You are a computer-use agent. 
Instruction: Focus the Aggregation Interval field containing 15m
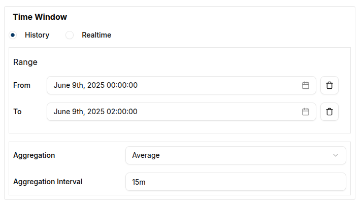pyautogui.click(x=235, y=182)
